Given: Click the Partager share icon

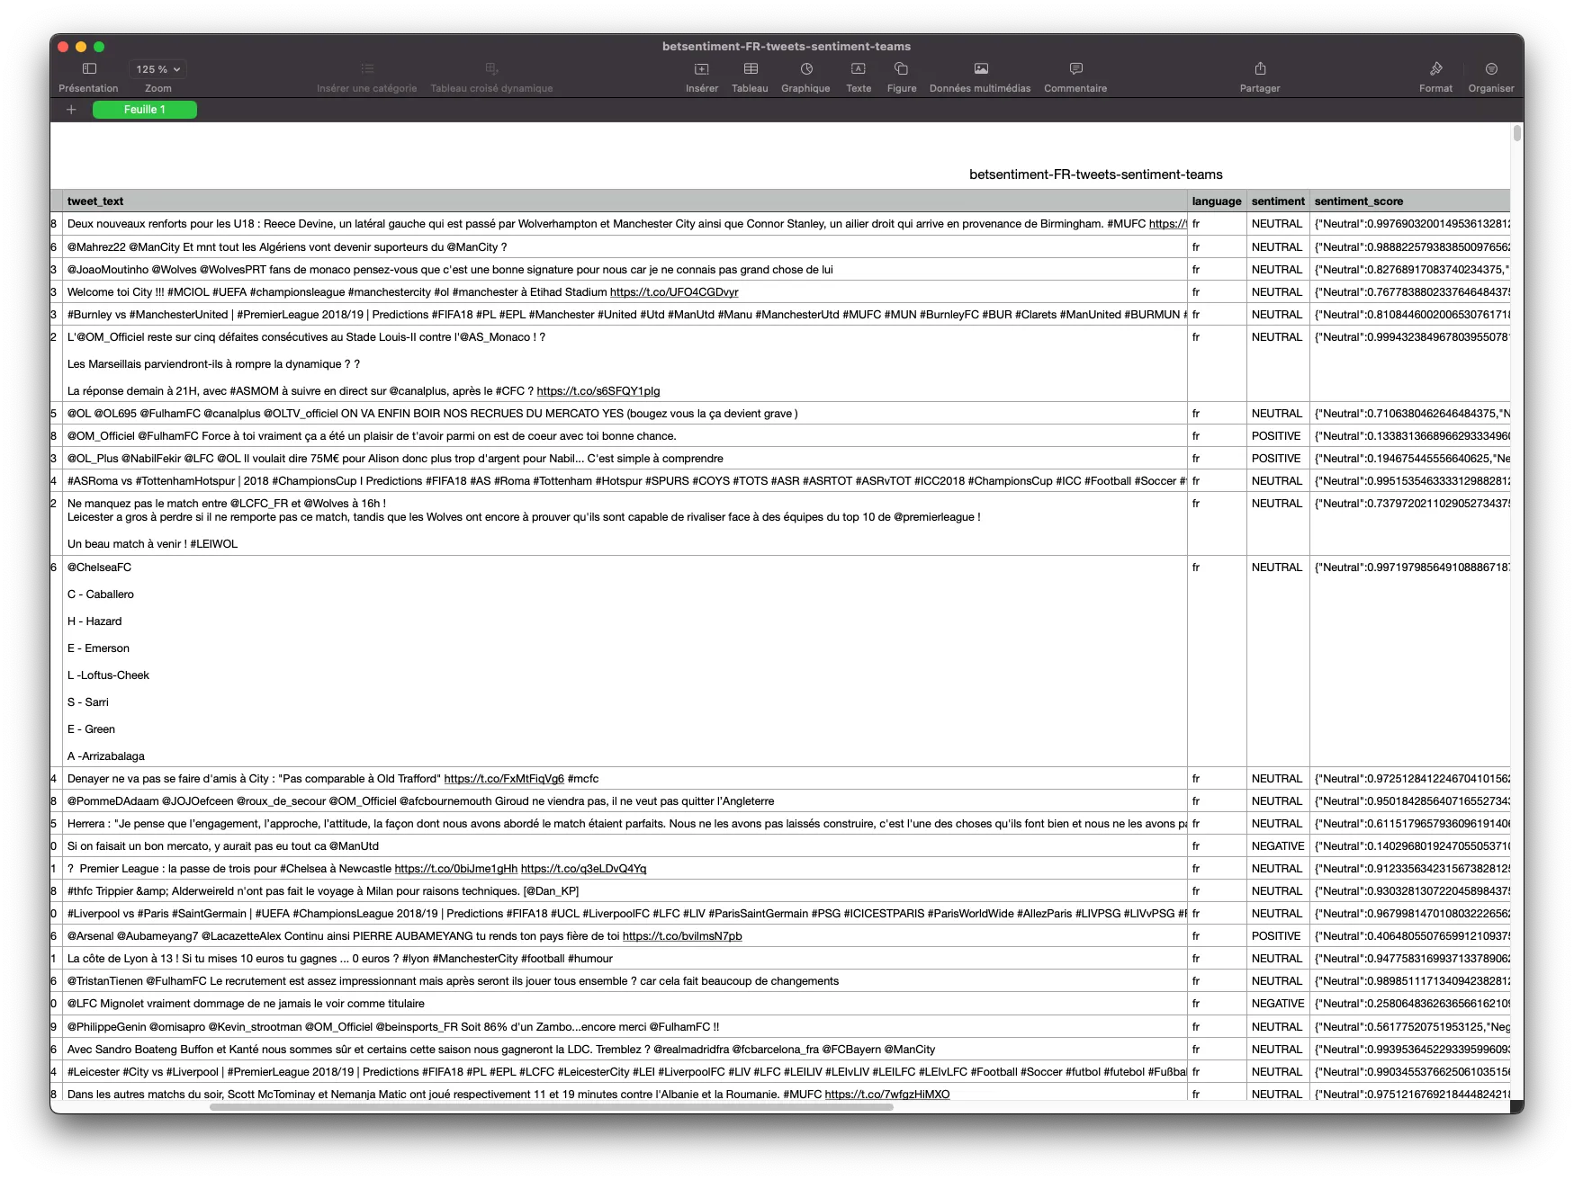Looking at the screenshot, I should click(1259, 69).
